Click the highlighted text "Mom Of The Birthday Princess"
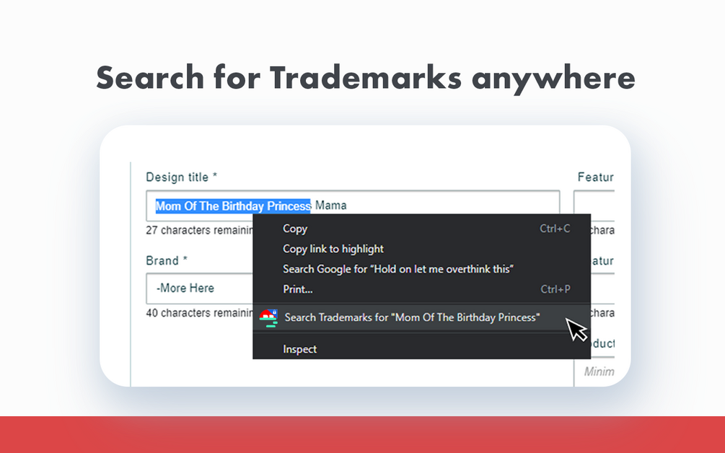This screenshot has height=453, width=725. (x=233, y=206)
